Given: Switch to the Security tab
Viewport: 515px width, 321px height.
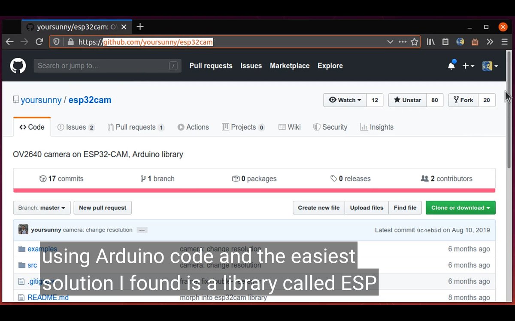Looking at the screenshot, I should (330, 127).
